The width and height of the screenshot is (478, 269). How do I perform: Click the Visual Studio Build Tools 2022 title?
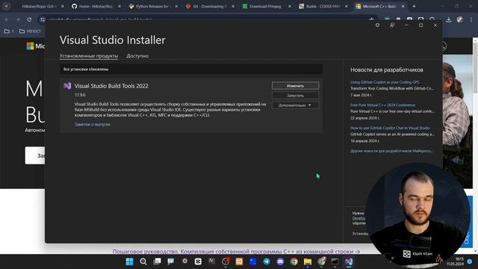pyautogui.click(x=111, y=86)
